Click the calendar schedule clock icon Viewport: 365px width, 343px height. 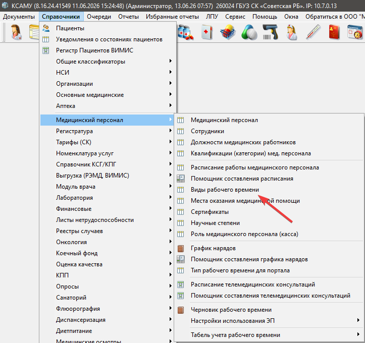[355, 32]
